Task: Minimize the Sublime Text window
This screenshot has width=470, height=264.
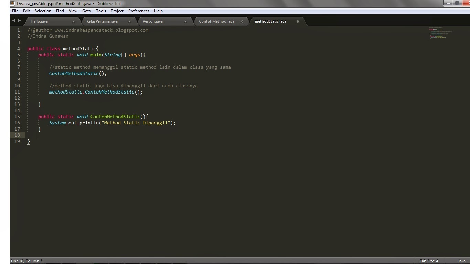Action: (x=448, y=3)
